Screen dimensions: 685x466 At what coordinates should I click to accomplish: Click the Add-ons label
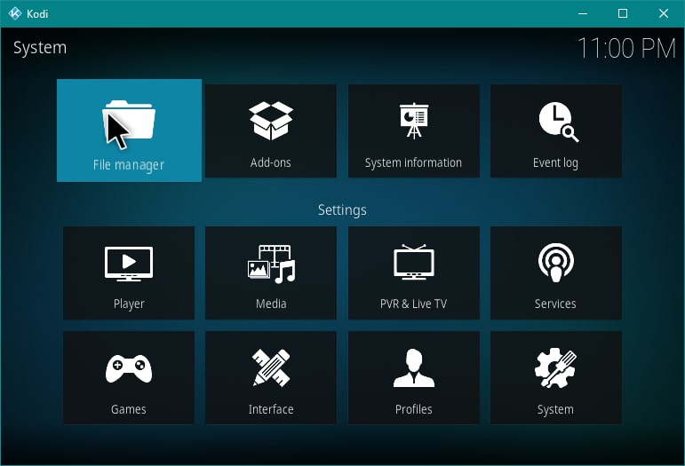click(271, 162)
